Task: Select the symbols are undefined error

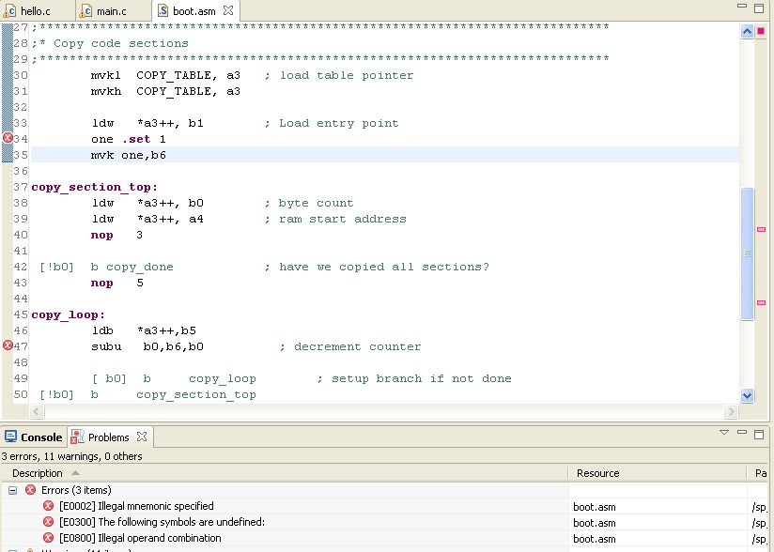Action: (x=162, y=522)
